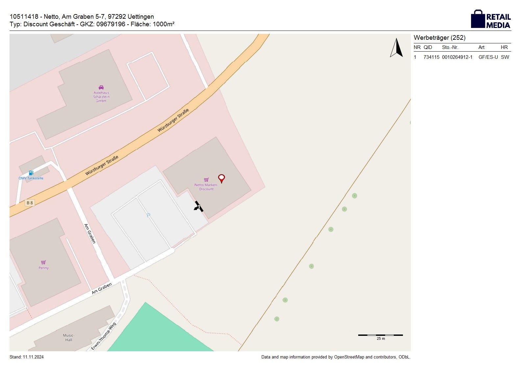Viewport: 522px width, 369px height.
Task: Click the 25 m scale bar
Action: pos(380,335)
